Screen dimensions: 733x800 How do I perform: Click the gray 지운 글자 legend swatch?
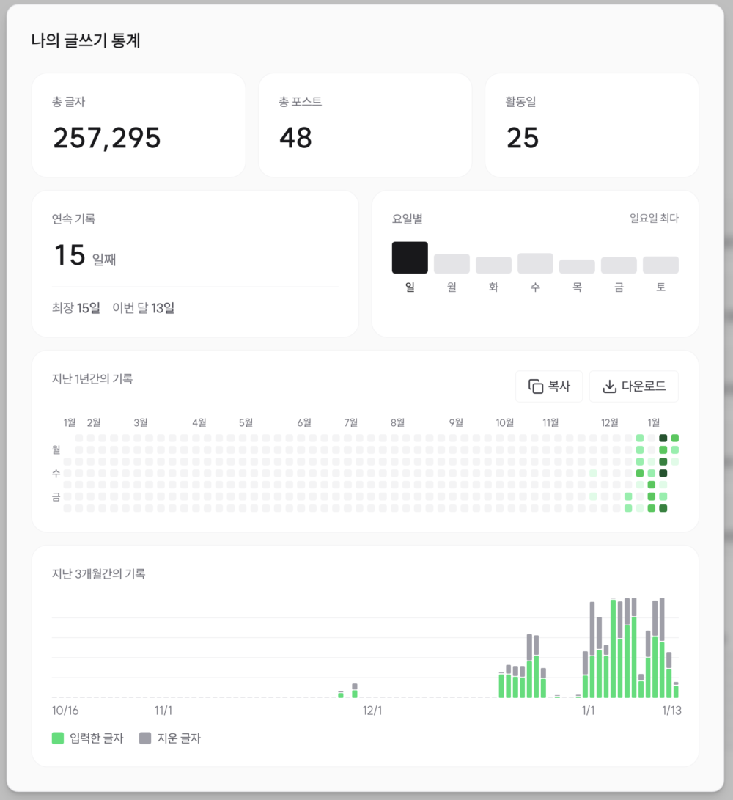[145, 738]
